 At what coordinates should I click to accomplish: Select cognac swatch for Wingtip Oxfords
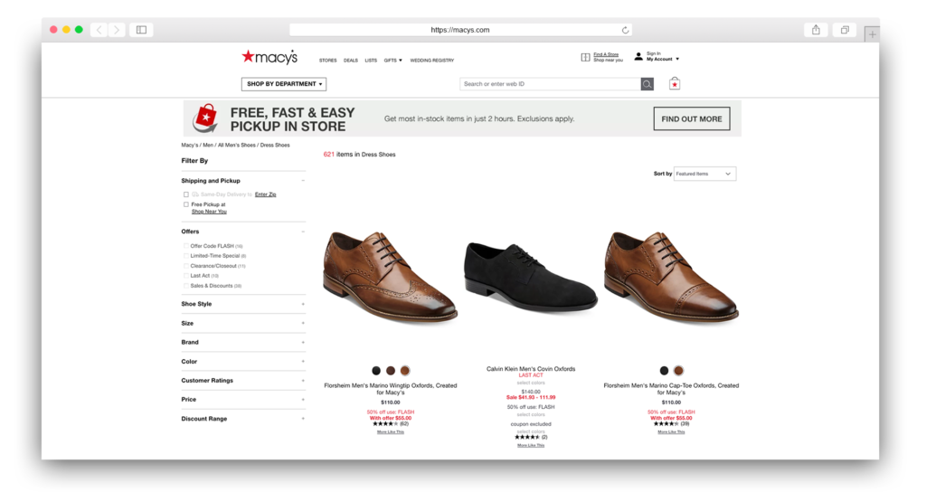pyautogui.click(x=405, y=371)
